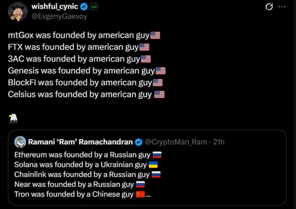Expand the truncated quoted post via the ellipsis
Image resolution: width=296 pixels, height=209 pixels.
pos(148,194)
